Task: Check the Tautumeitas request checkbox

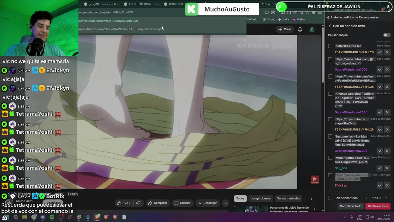Action: click(x=330, y=137)
